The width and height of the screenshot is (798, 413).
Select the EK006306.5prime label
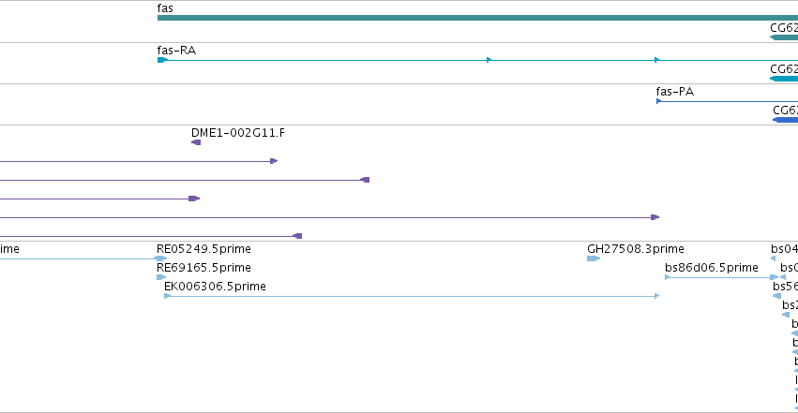click(215, 287)
